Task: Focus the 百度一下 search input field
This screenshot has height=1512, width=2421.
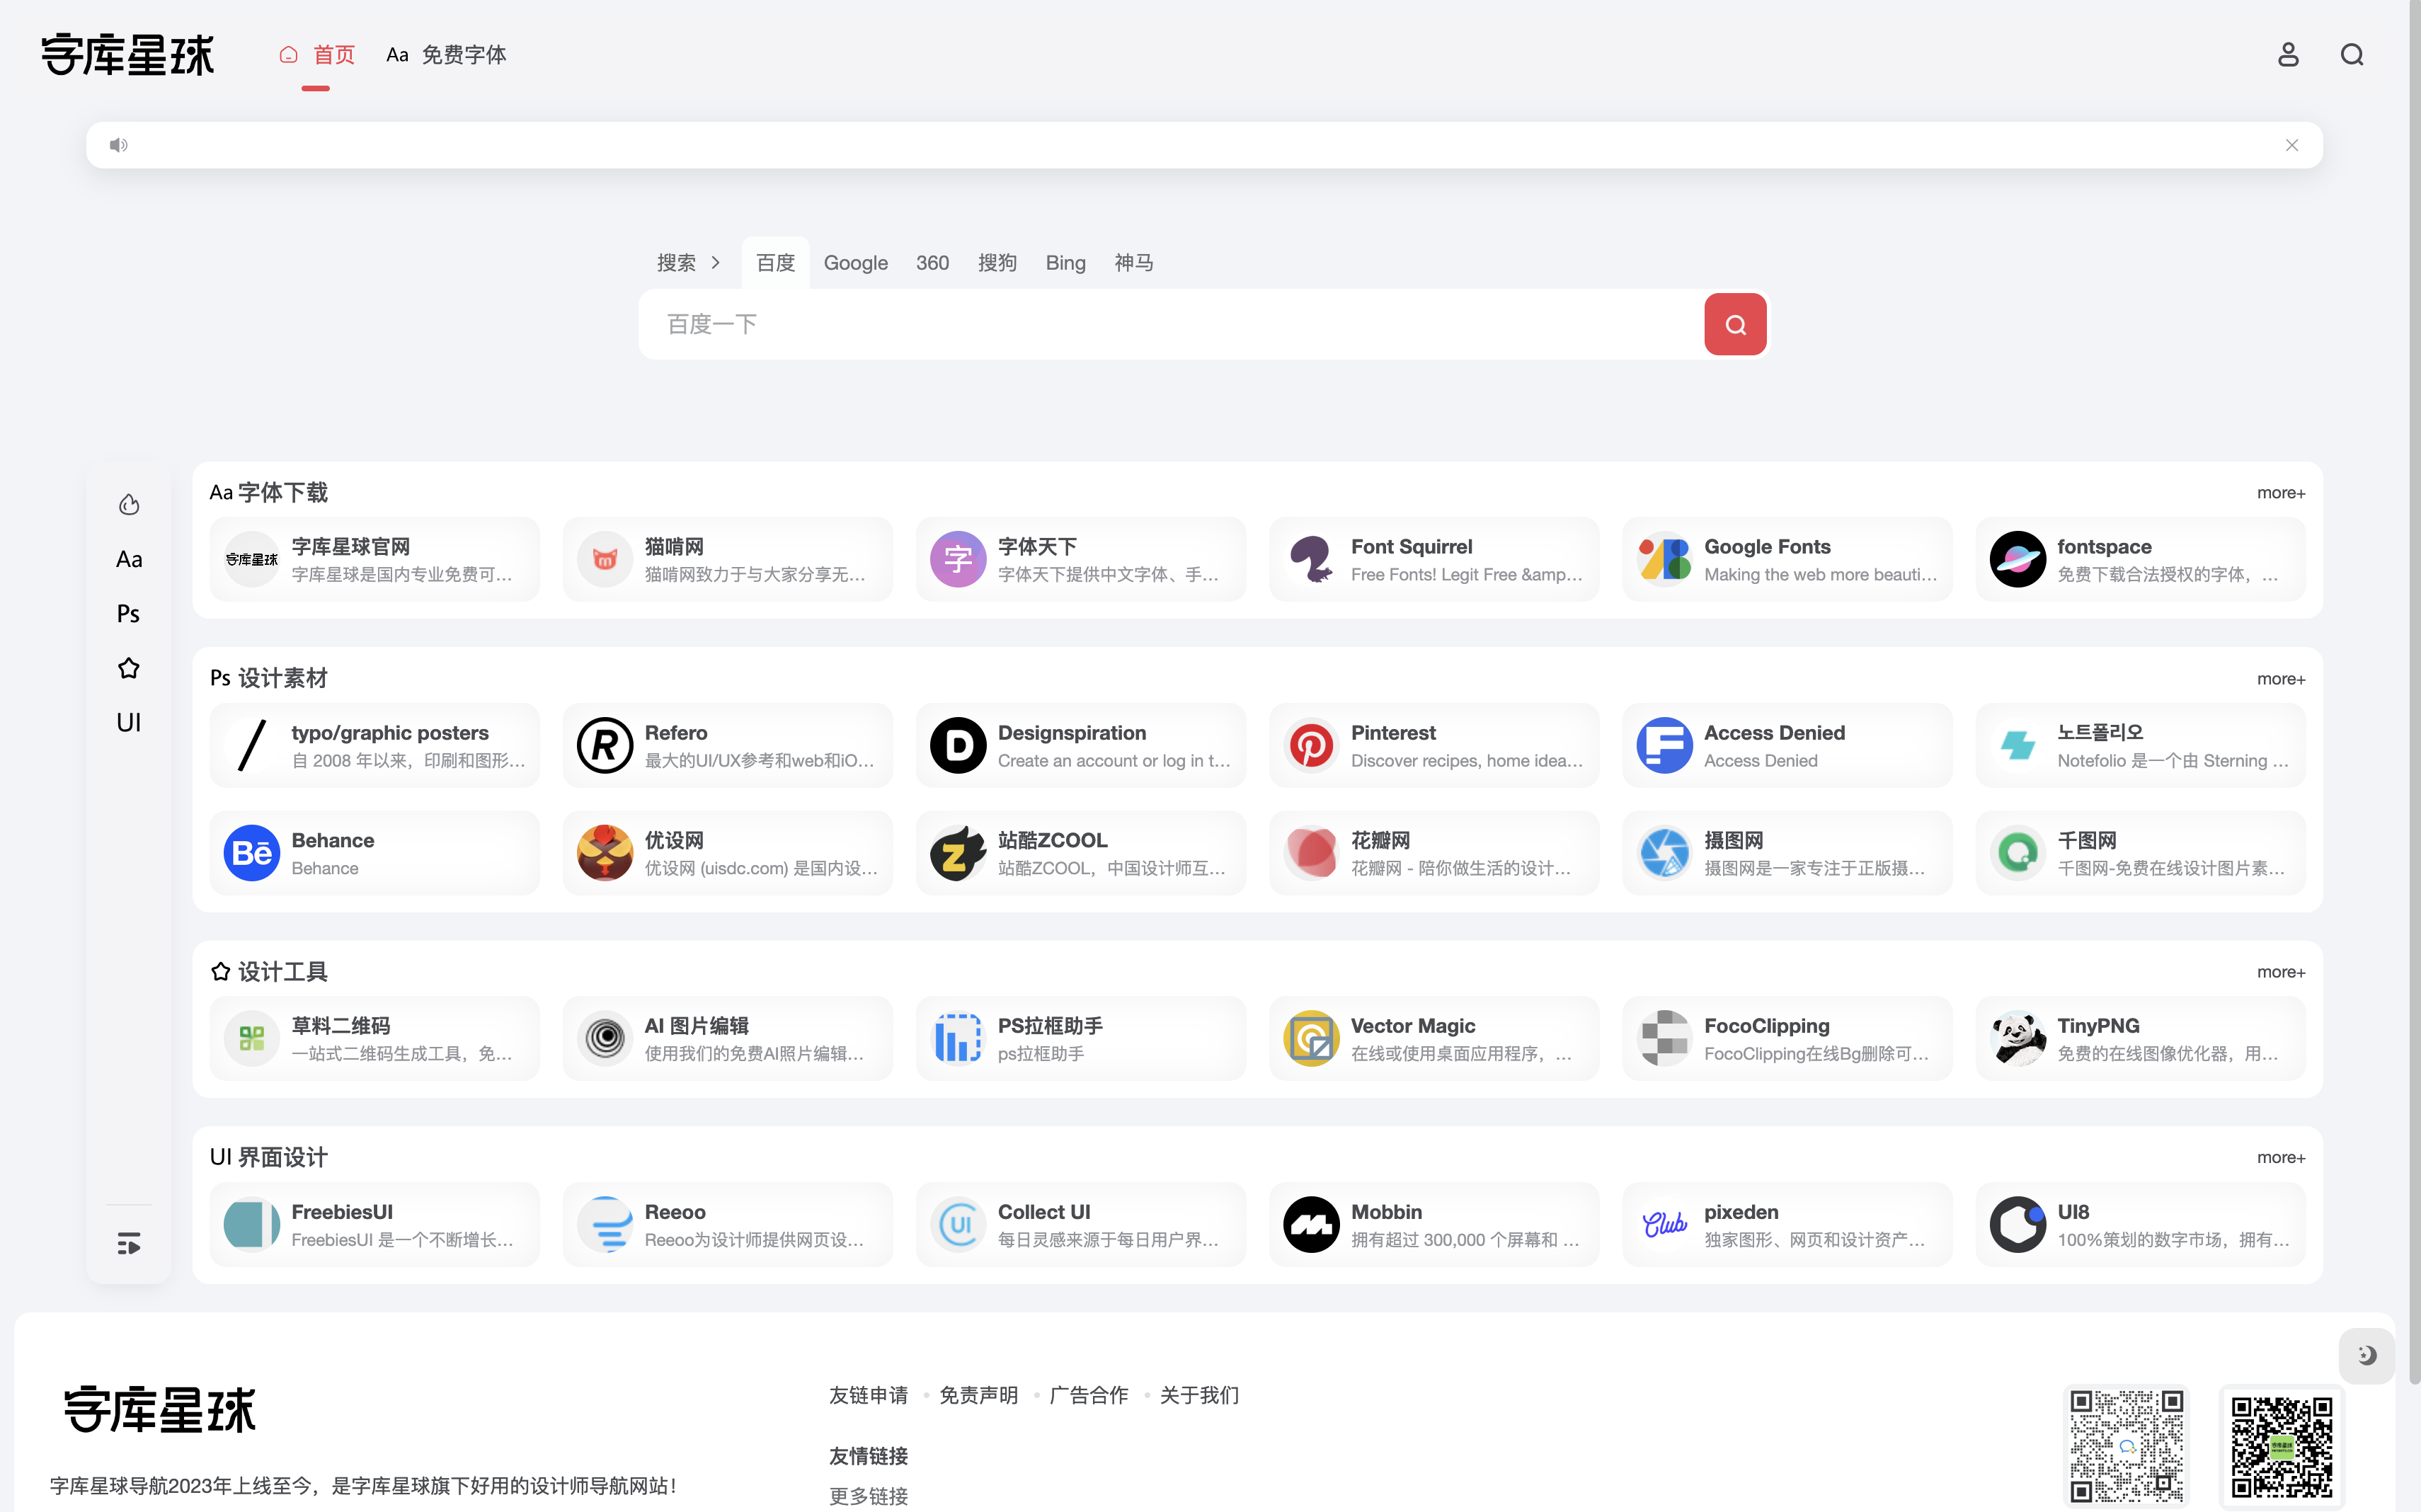Action: pyautogui.click(x=1170, y=324)
